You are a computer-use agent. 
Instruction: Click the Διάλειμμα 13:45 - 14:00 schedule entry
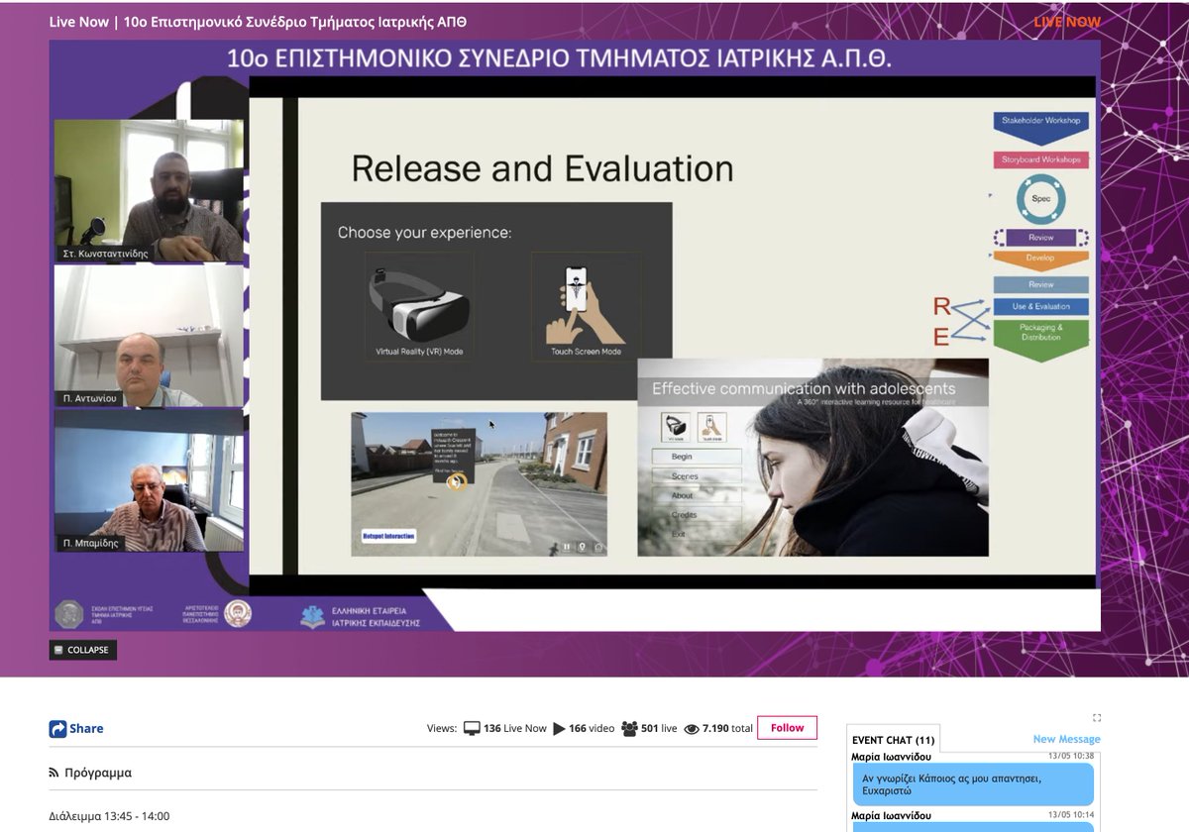109,816
